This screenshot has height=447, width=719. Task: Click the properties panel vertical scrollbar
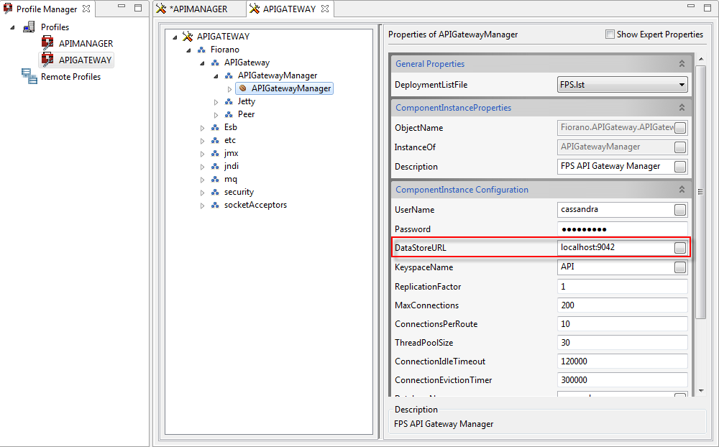[x=701, y=190]
